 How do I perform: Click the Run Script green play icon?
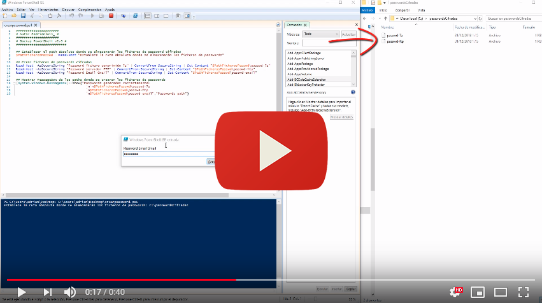(92, 16)
